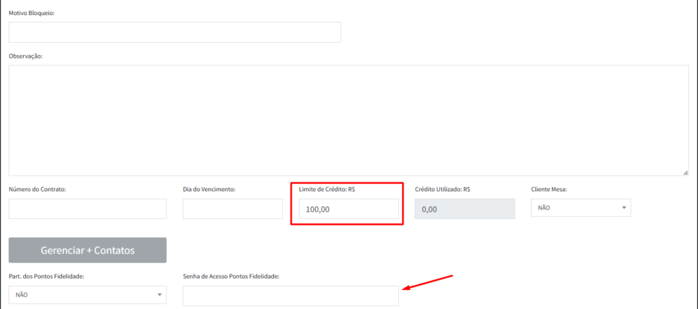Click the "Motivo Bloqueio:" label
698x309 pixels.
(x=31, y=13)
